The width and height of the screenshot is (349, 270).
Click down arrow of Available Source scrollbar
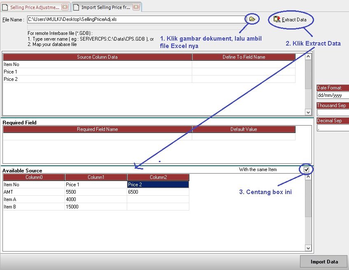pyautogui.click(x=308, y=248)
